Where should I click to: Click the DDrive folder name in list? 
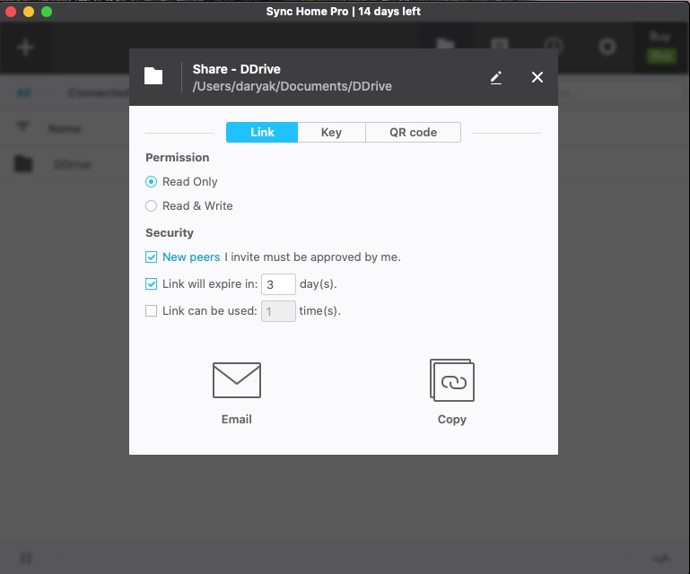coord(73,164)
